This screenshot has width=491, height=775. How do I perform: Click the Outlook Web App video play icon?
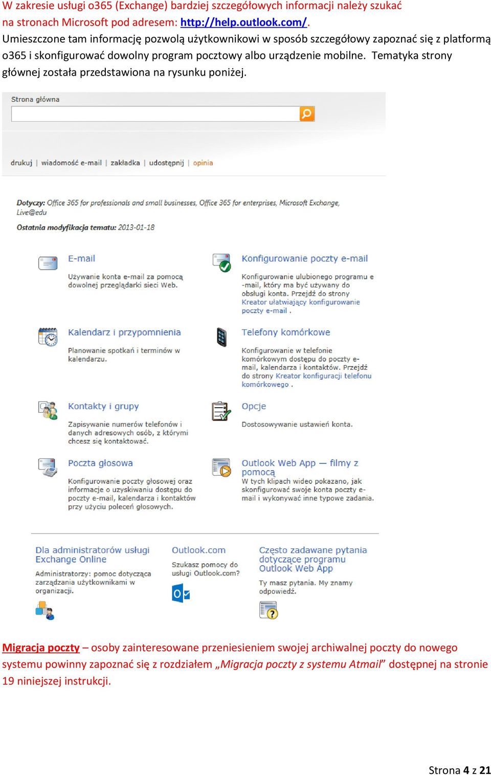click(x=221, y=467)
